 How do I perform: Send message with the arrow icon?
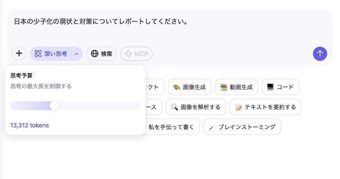point(320,54)
